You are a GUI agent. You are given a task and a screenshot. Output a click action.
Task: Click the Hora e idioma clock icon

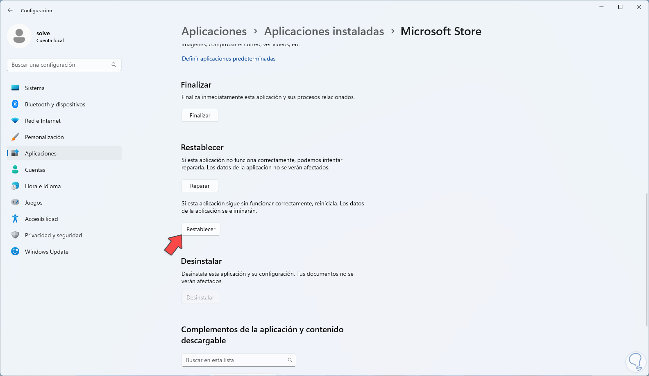[15, 186]
